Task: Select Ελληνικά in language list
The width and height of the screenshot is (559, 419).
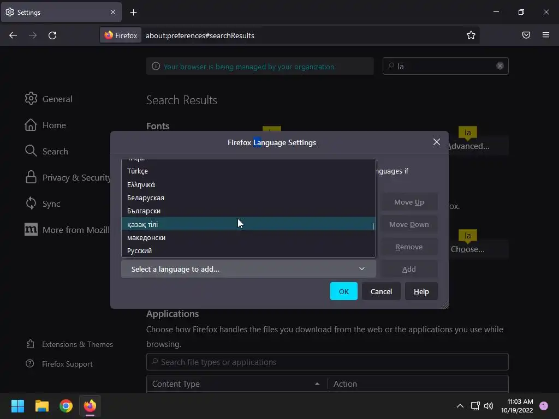Action: 248,184
